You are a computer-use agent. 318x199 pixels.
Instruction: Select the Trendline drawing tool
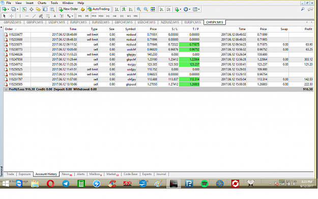click(x=34, y=16)
